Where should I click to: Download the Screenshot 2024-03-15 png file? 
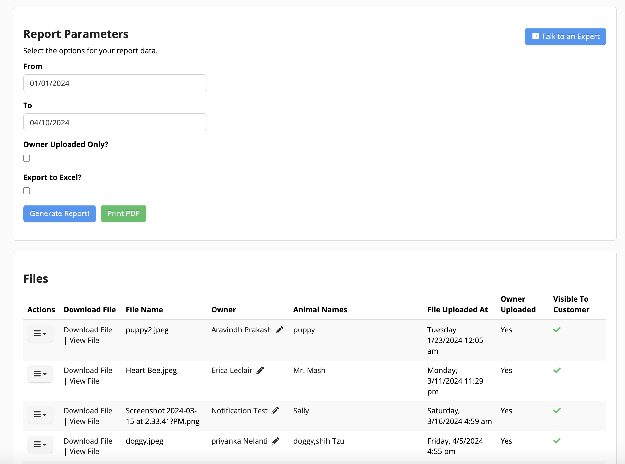point(88,411)
